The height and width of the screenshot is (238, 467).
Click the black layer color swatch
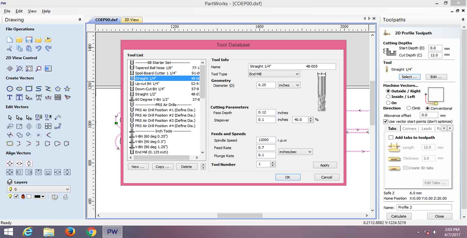(x=37, y=196)
